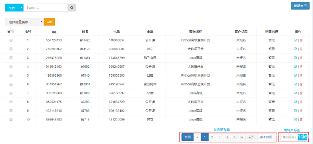Check the box for row 2
This screenshot has height=144, width=313.
click(x=11, y=49)
